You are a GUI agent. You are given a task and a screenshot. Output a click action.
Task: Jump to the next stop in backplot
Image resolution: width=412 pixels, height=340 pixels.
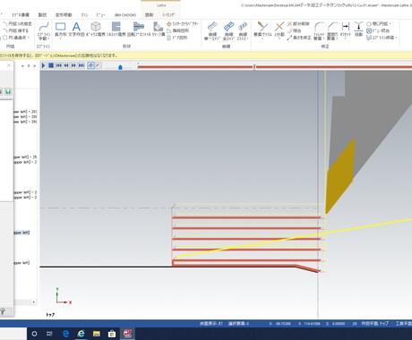(82, 65)
